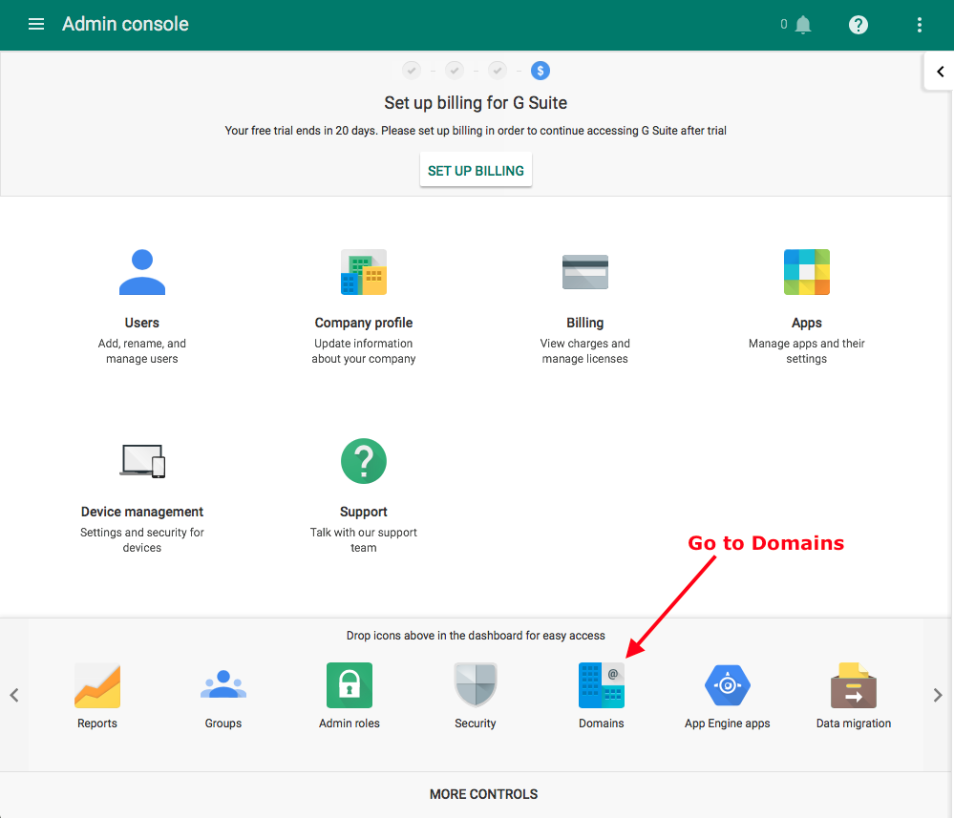Open the Device management icon
Screen dimensions: 954x818
(x=142, y=461)
